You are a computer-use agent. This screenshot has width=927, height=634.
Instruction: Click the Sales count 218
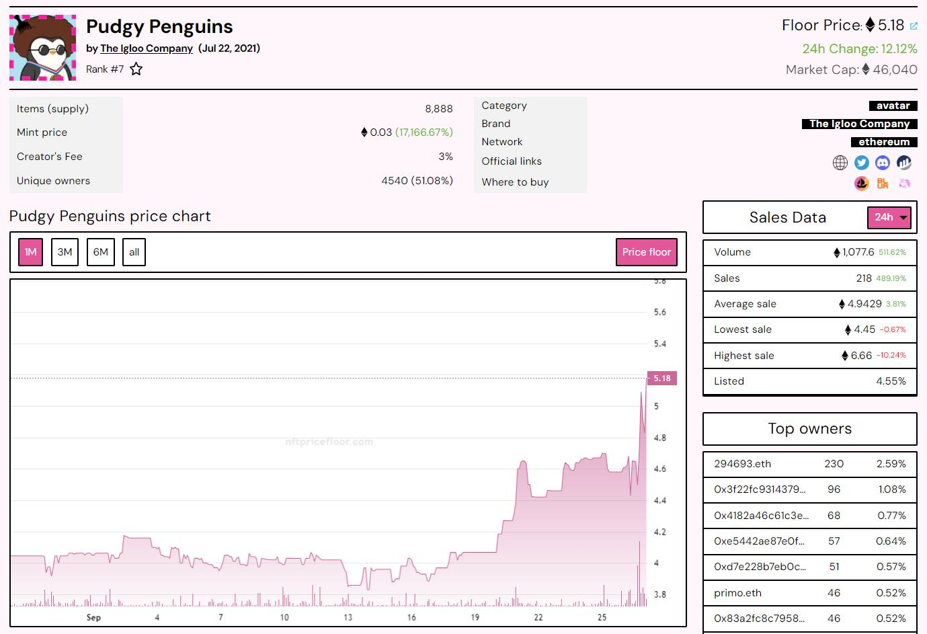click(864, 278)
